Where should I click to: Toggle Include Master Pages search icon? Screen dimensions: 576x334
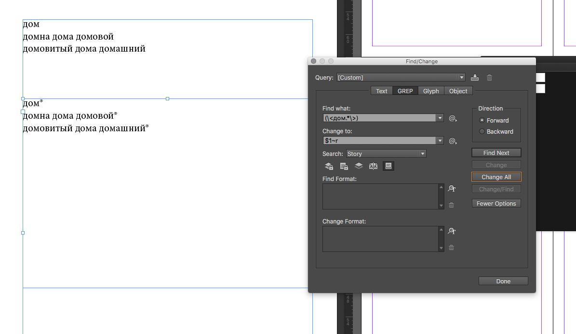(373, 166)
